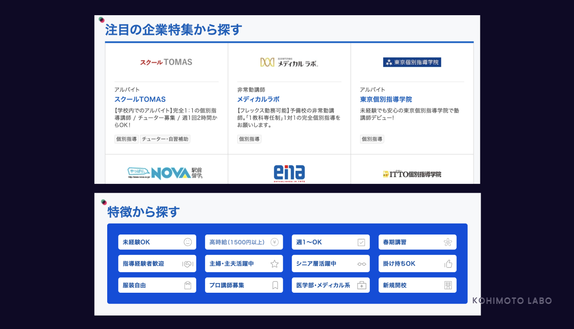The height and width of the screenshot is (329, 574).
Task: Click the メディカルラボ logo image
Action: pyautogui.click(x=290, y=61)
